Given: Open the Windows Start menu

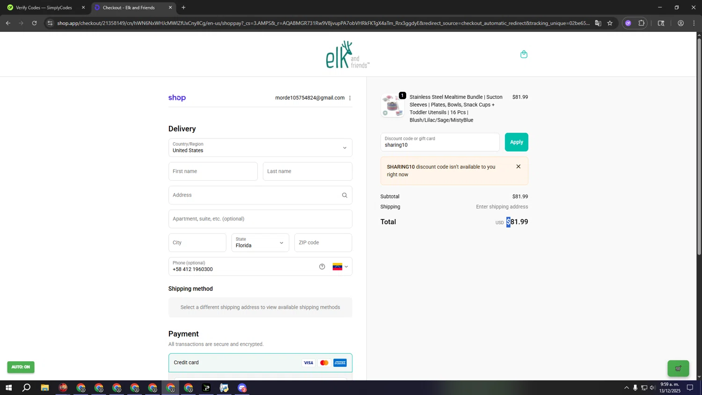Looking at the screenshot, I should pos(8,388).
